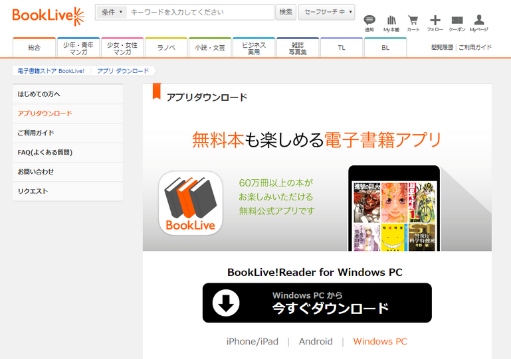Select the TL tab
The width and height of the screenshot is (511, 359).
[342, 48]
